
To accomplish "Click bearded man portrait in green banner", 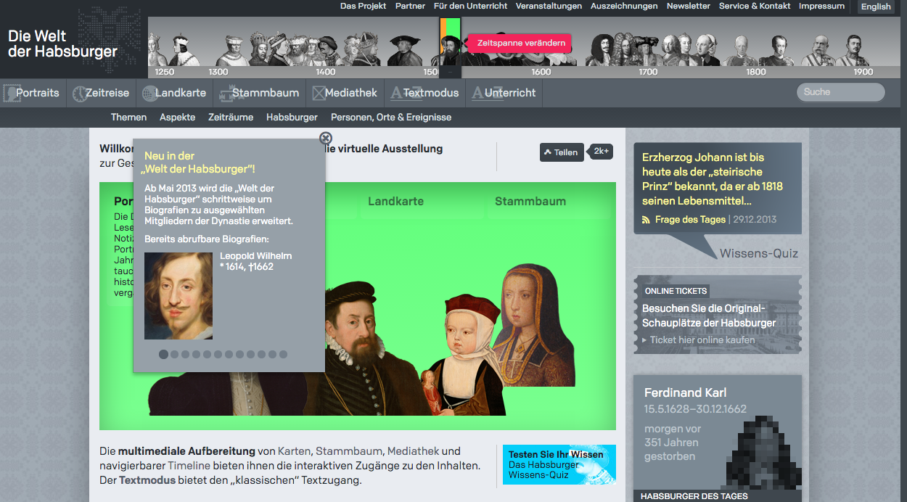I will [x=363, y=348].
